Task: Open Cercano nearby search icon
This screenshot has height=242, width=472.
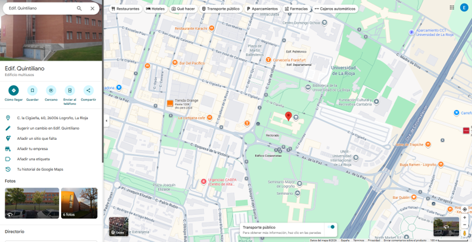Action: [51, 90]
